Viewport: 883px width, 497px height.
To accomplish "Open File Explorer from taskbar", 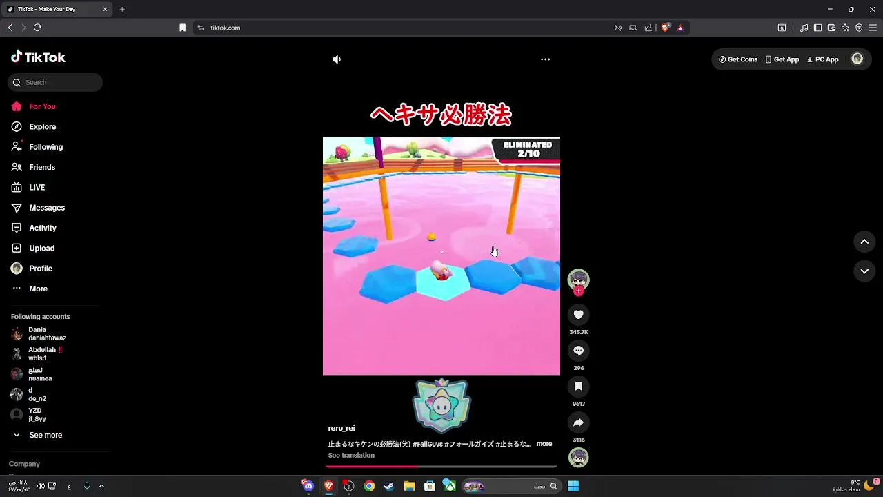I will point(409,486).
